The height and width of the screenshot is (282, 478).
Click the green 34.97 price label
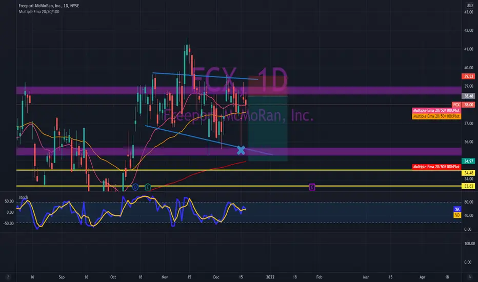468,161
